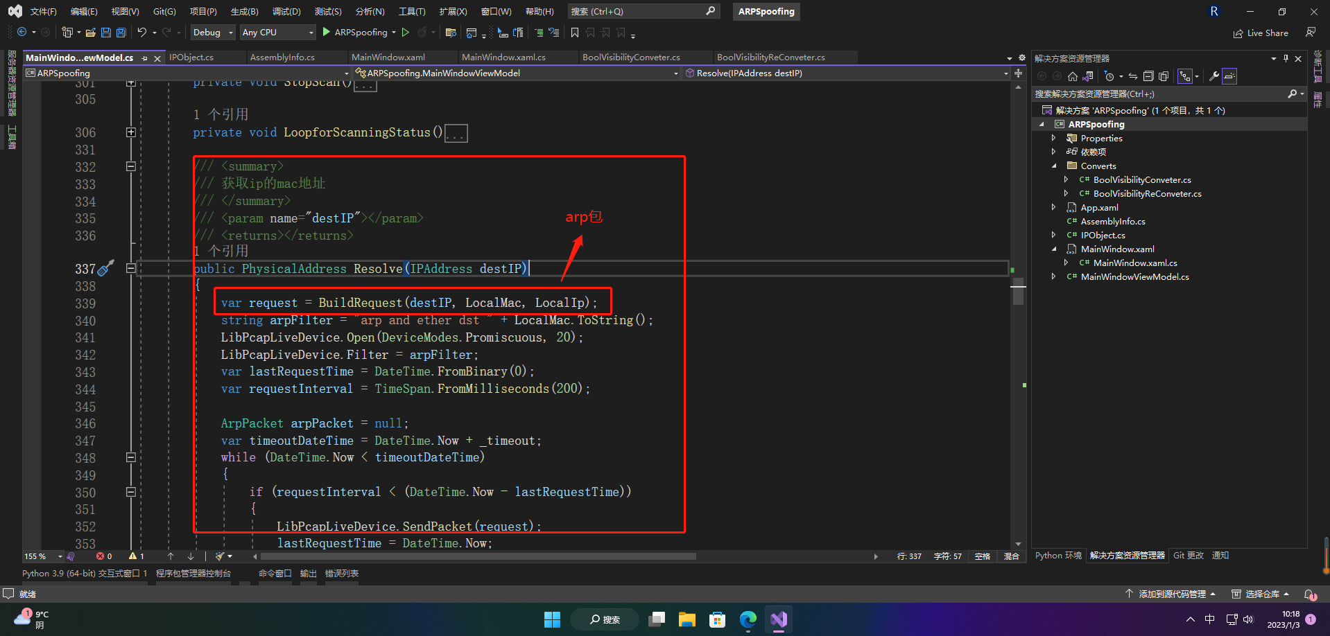Expand the collapsed LoopforScanningStatus method at line 306
Screen dimensions: 1330x636
130,132
